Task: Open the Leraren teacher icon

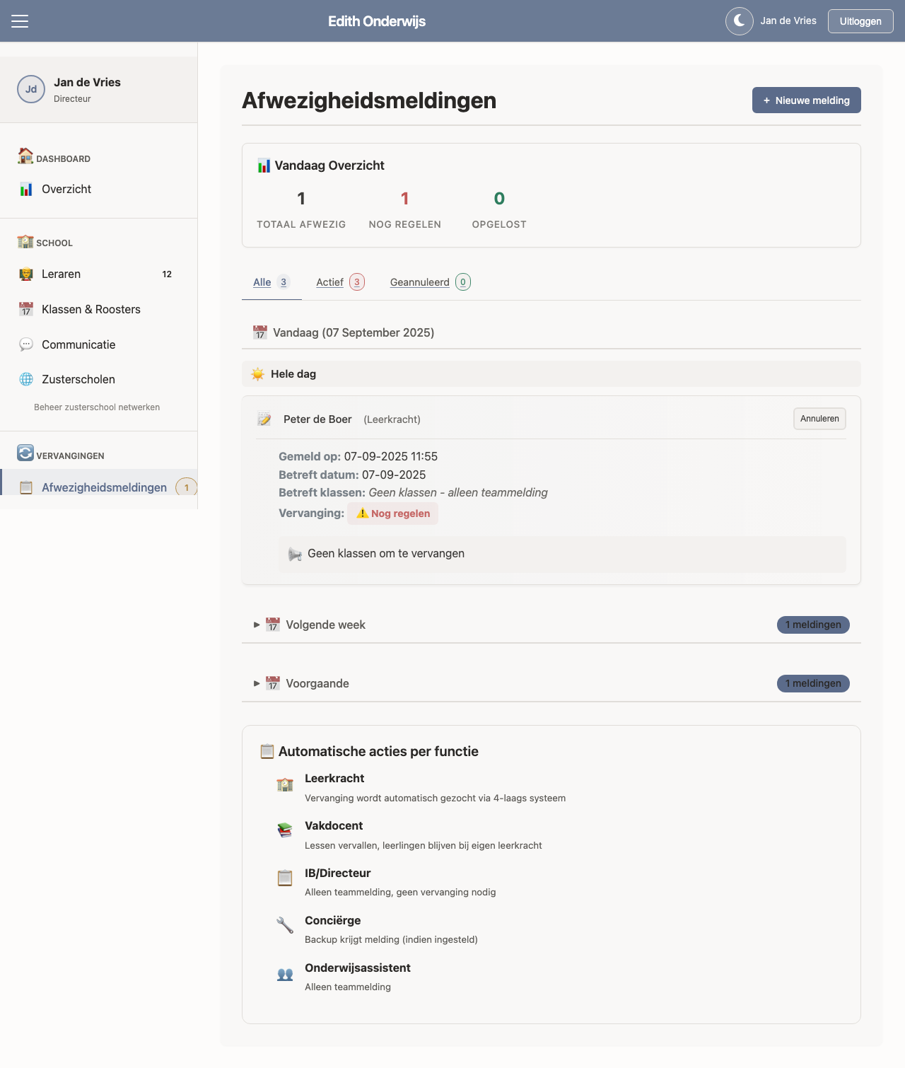Action: click(x=26, y=274)
